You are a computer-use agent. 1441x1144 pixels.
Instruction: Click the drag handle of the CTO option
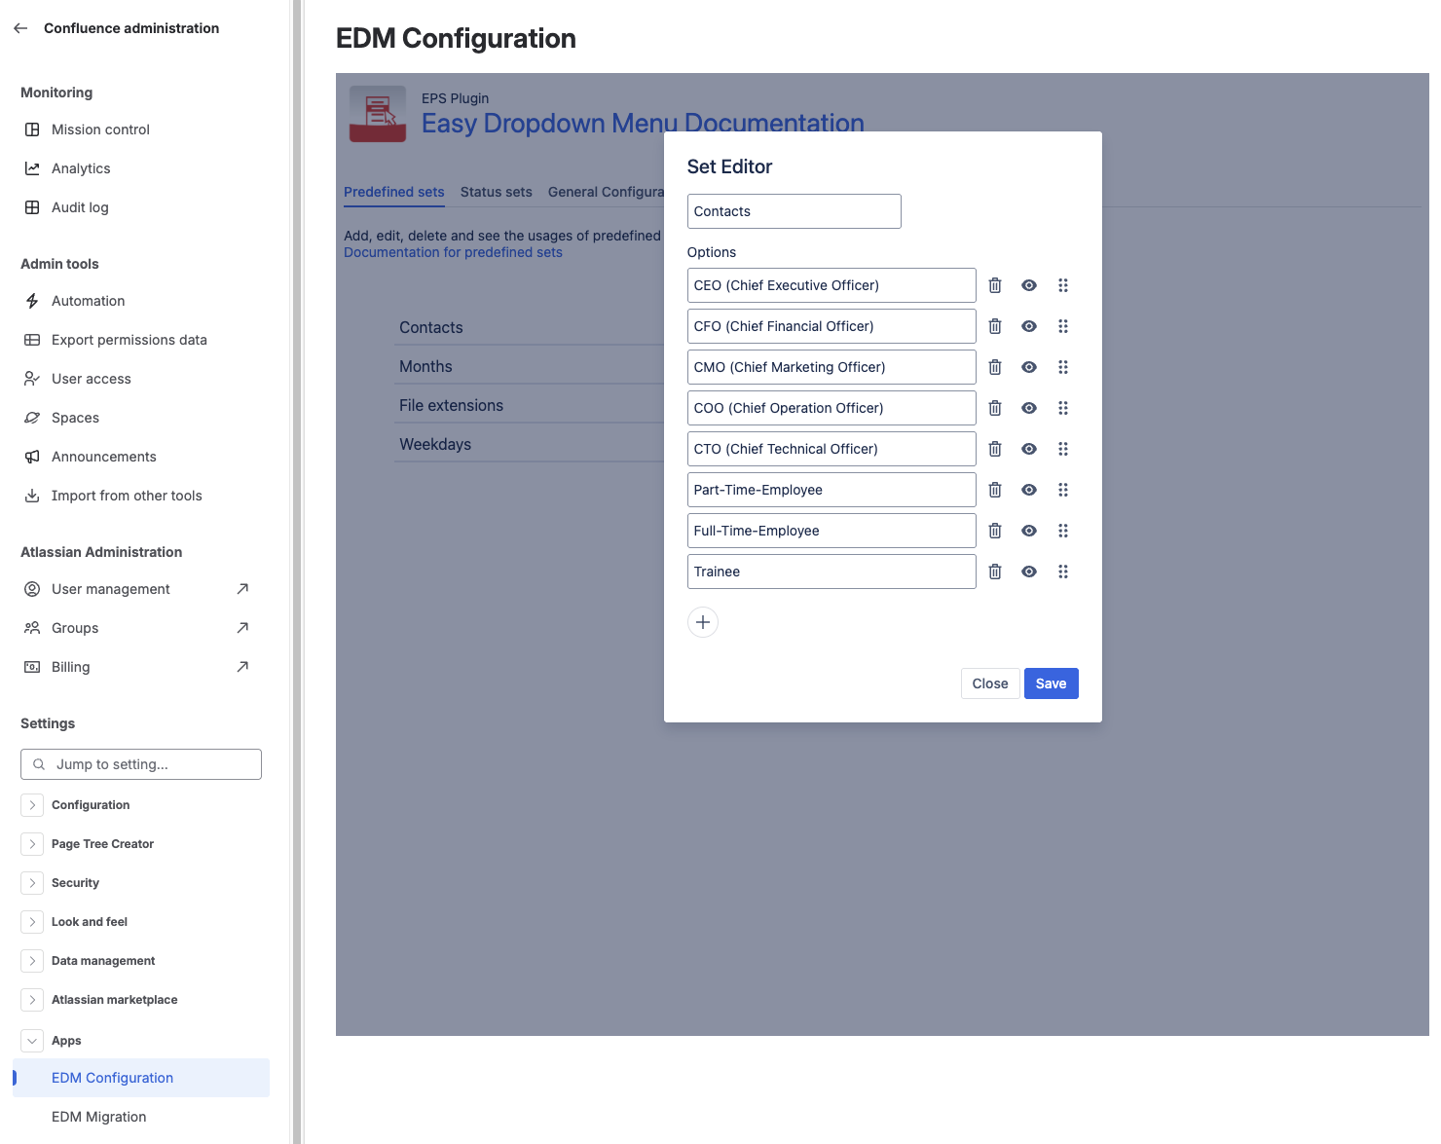[x=1063, y=449]
